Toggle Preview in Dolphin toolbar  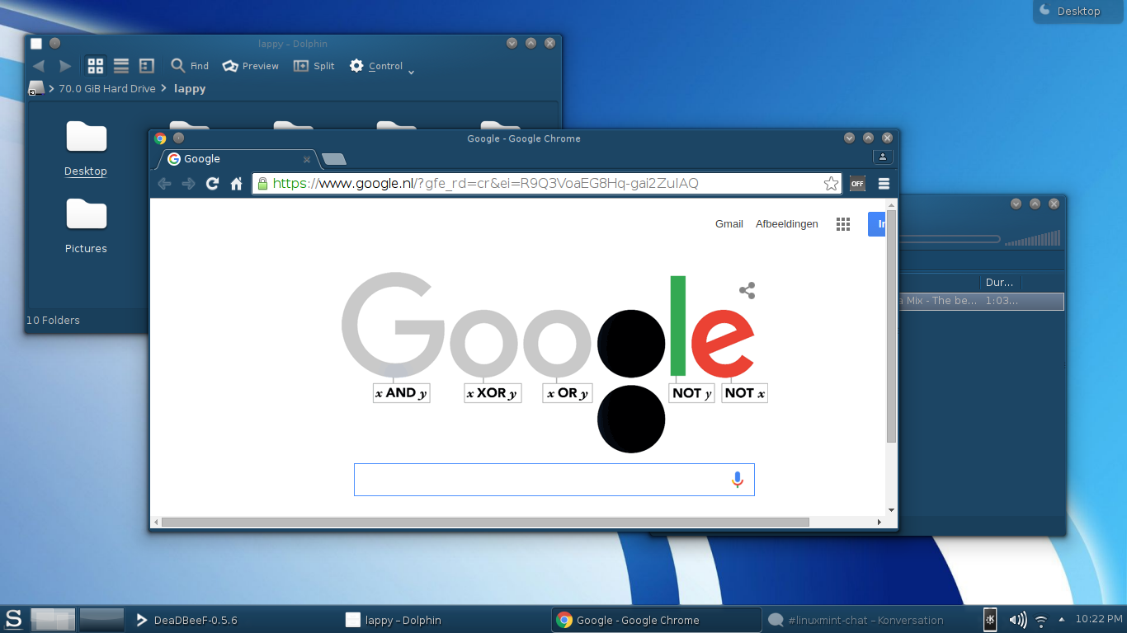[251, 66]
